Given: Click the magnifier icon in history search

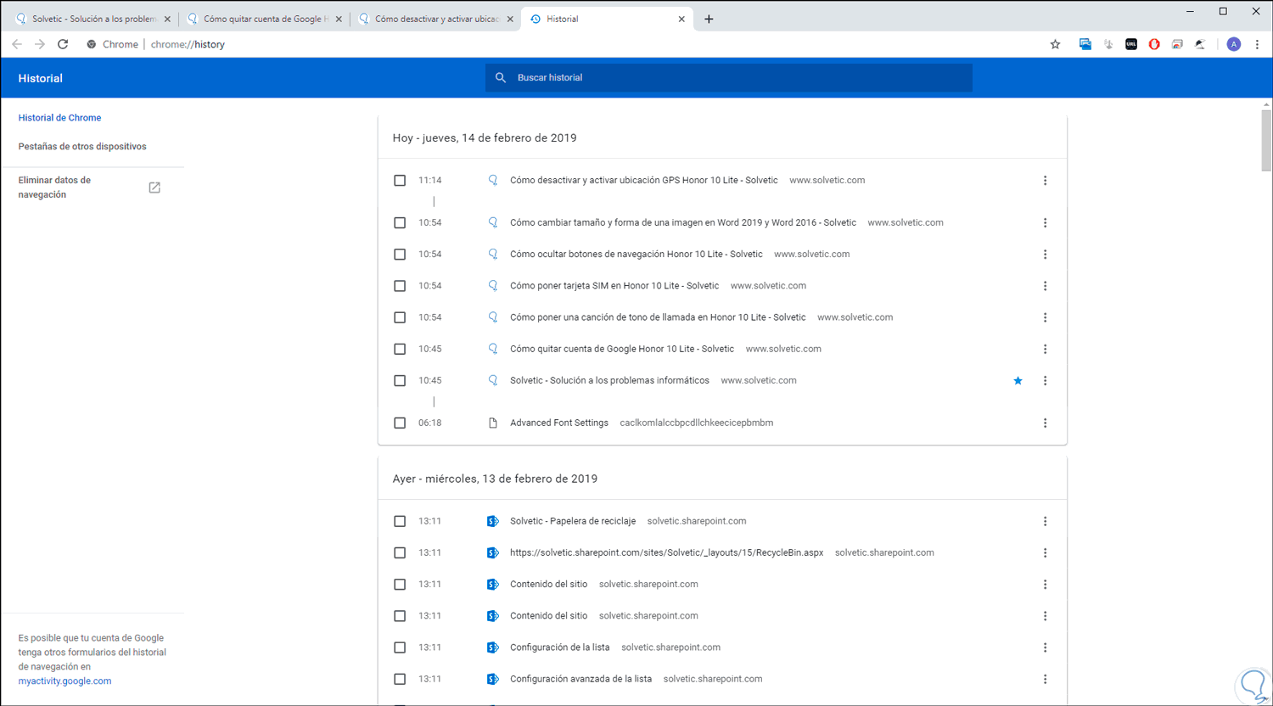Looking at the screenshot, I should [501, 77].
